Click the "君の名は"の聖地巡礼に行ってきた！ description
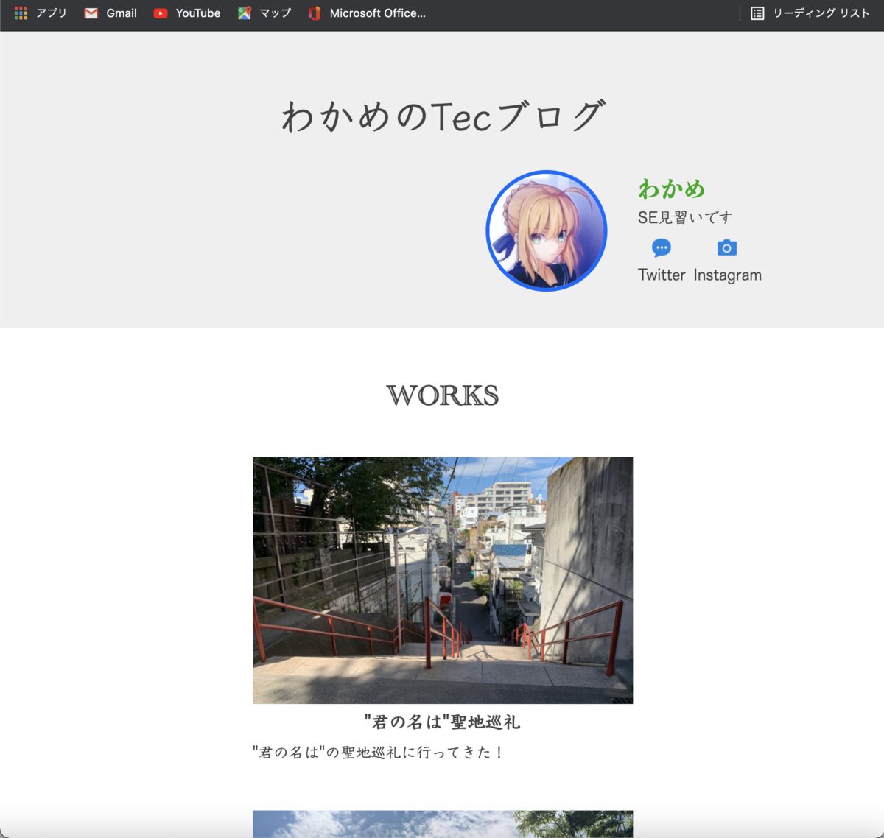 click(378, 752)
